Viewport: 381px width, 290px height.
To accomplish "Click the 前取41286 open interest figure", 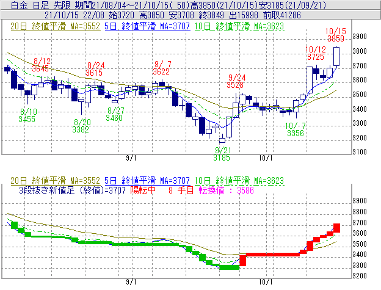I will click(x=282, y=15).
